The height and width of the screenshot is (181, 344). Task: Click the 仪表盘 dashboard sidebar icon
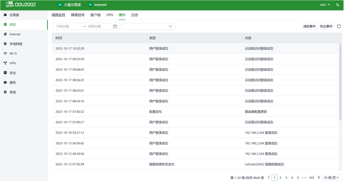[x=5, y=15]
